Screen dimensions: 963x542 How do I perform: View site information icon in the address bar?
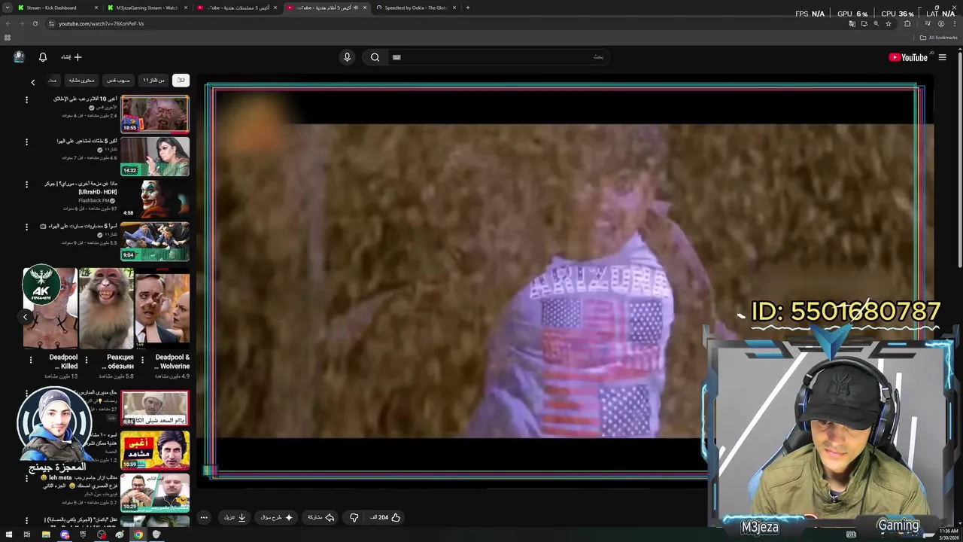(x=51, y=23)
